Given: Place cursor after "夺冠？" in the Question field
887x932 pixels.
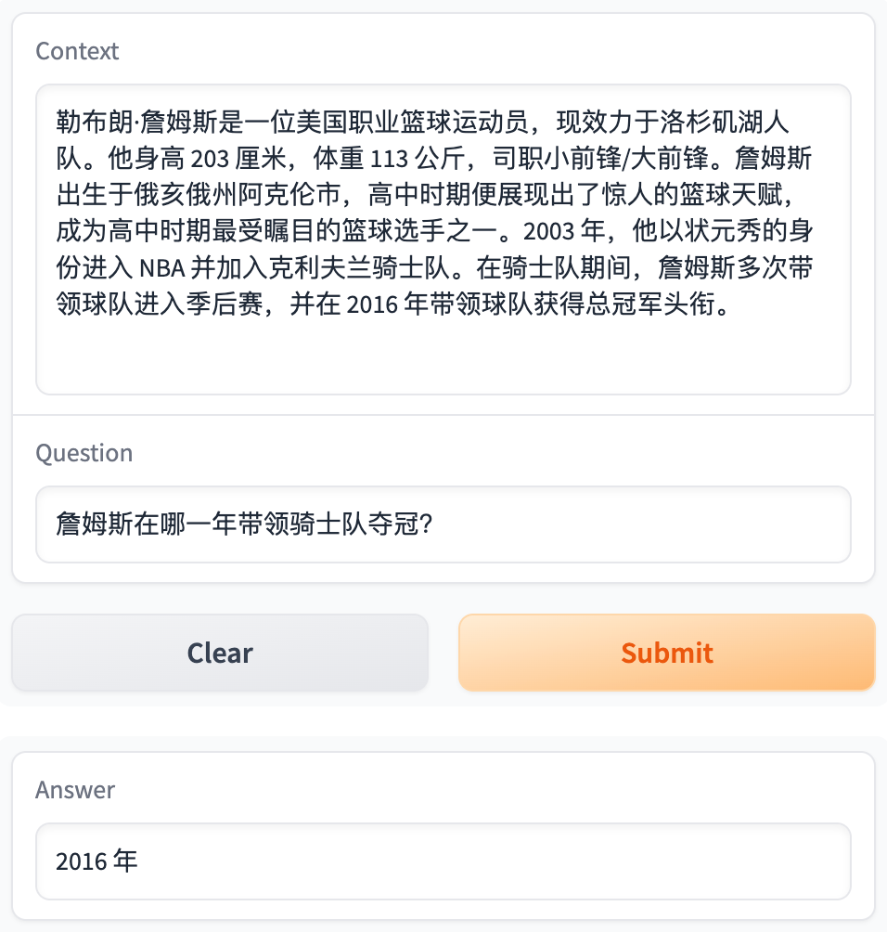Looking at the screenshot, I should tap(436, 524).
